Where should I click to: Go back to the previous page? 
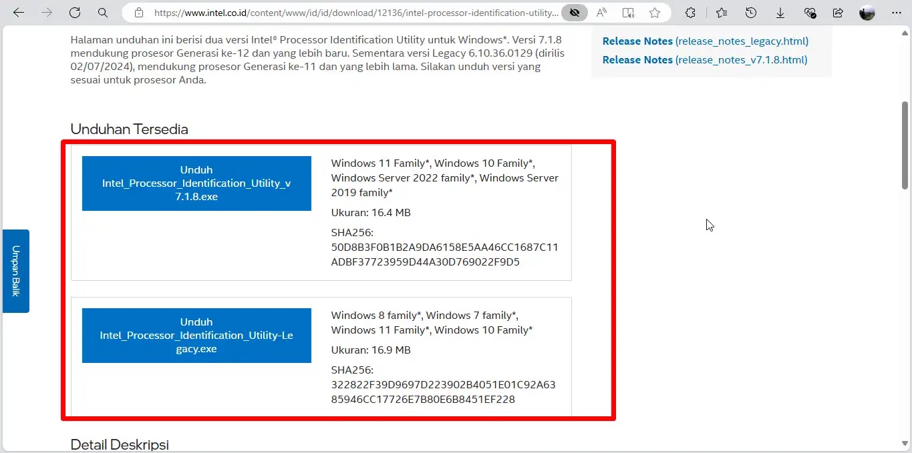(x=19, y=13)
